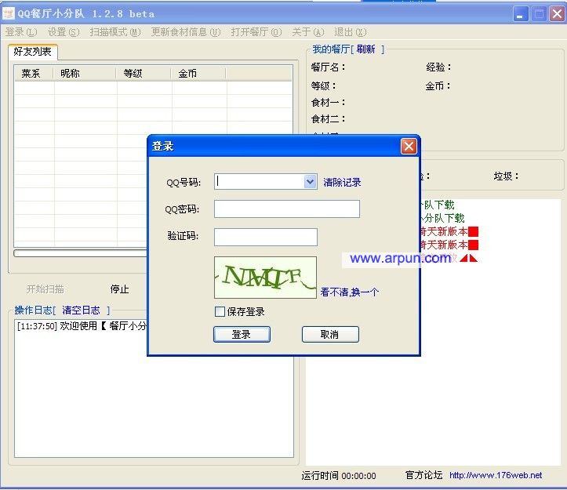Click 看不清,换一个 to refresh captcha
567x490 pixels.
[349, 292]
